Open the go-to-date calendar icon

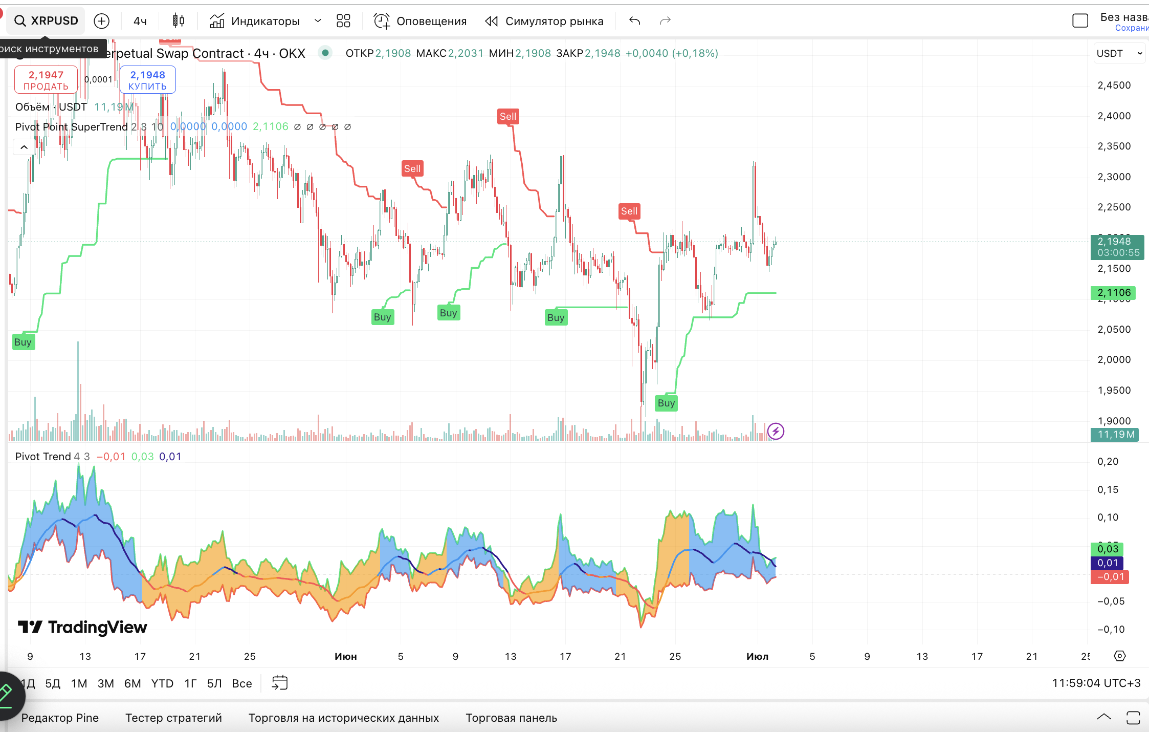(x=280, y=683)
